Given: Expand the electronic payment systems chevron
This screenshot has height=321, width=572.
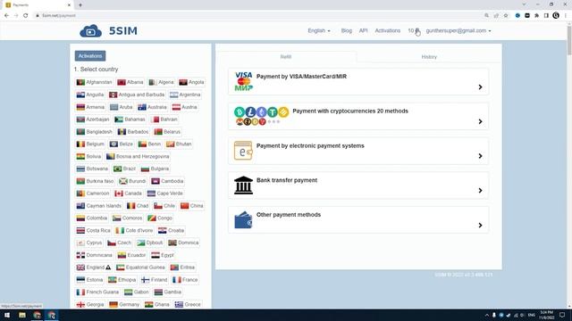Looking at the screenshot, I should pyautogui.click(x=480, y=156).
